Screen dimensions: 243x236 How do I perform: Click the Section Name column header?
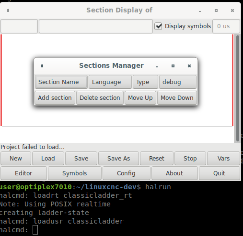point(61,82)
